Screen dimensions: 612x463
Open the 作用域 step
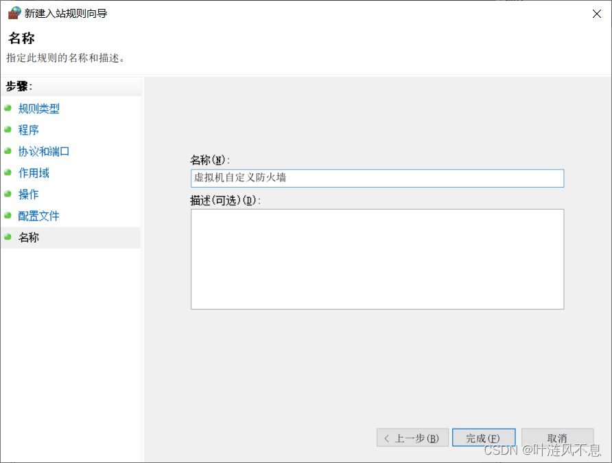(x=34, y=172)
